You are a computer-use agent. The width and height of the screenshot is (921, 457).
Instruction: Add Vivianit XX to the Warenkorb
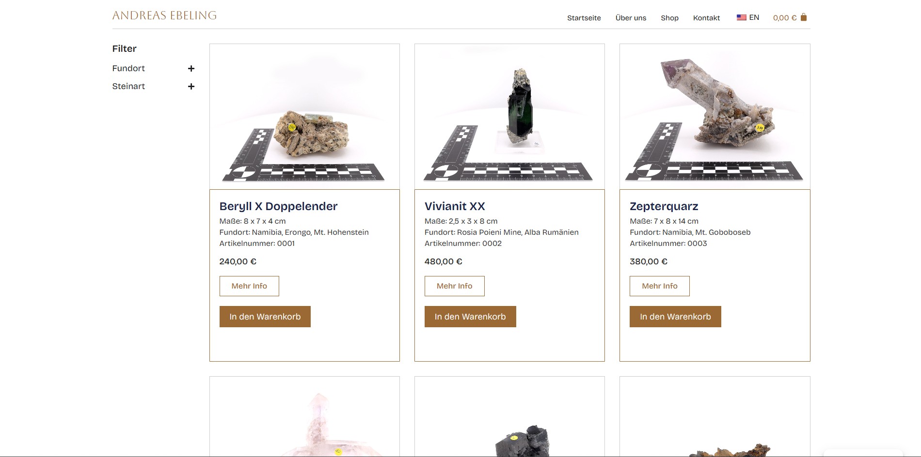point(470,317)
